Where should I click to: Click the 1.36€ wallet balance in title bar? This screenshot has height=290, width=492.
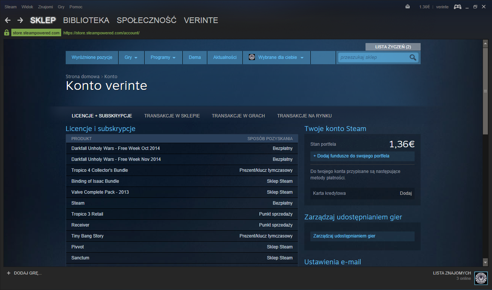424,7
